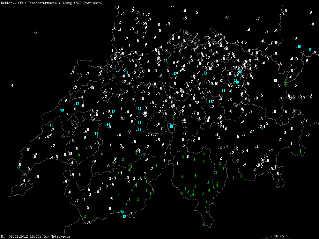The height and width of the screenshot is (239, 319).
Task: Select the green 1 at the southeastern border tip
Action: point(278,181)
